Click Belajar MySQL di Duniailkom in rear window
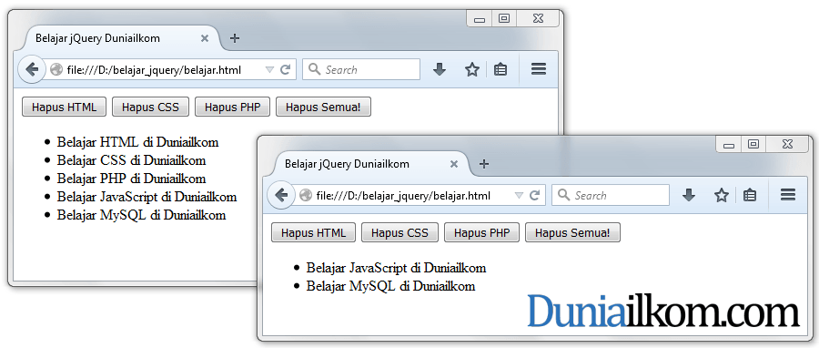The image size is (819, 348). [142, 215]
